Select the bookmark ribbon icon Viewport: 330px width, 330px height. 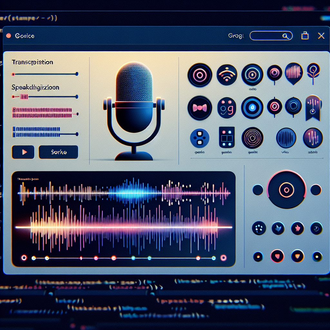[x=313, y=108]
